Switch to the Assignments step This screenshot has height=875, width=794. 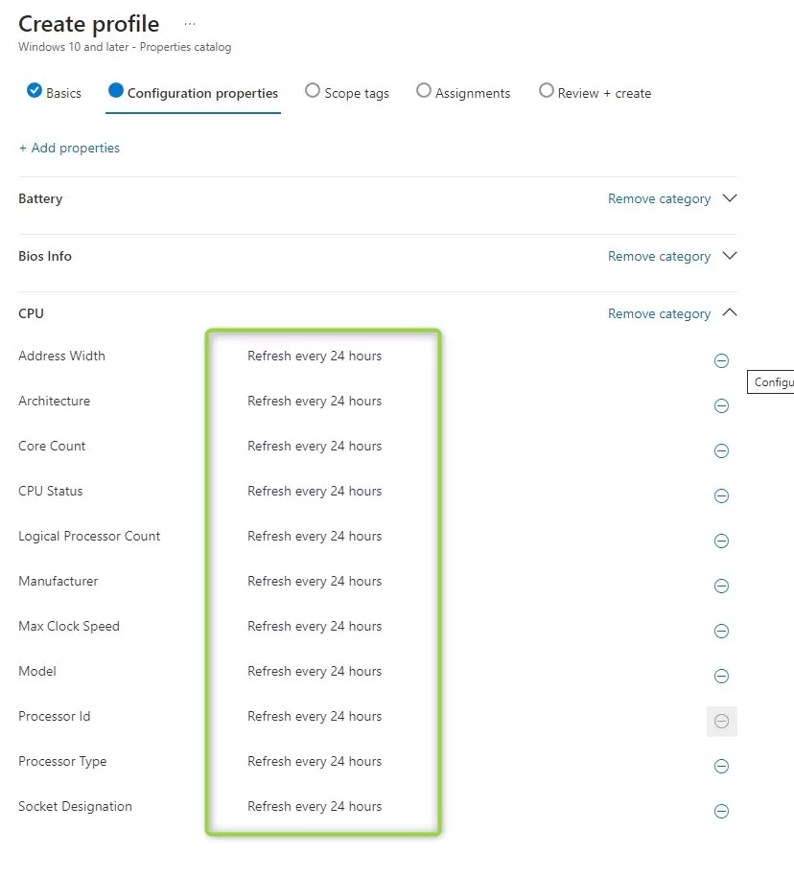(x=463, y=92)
